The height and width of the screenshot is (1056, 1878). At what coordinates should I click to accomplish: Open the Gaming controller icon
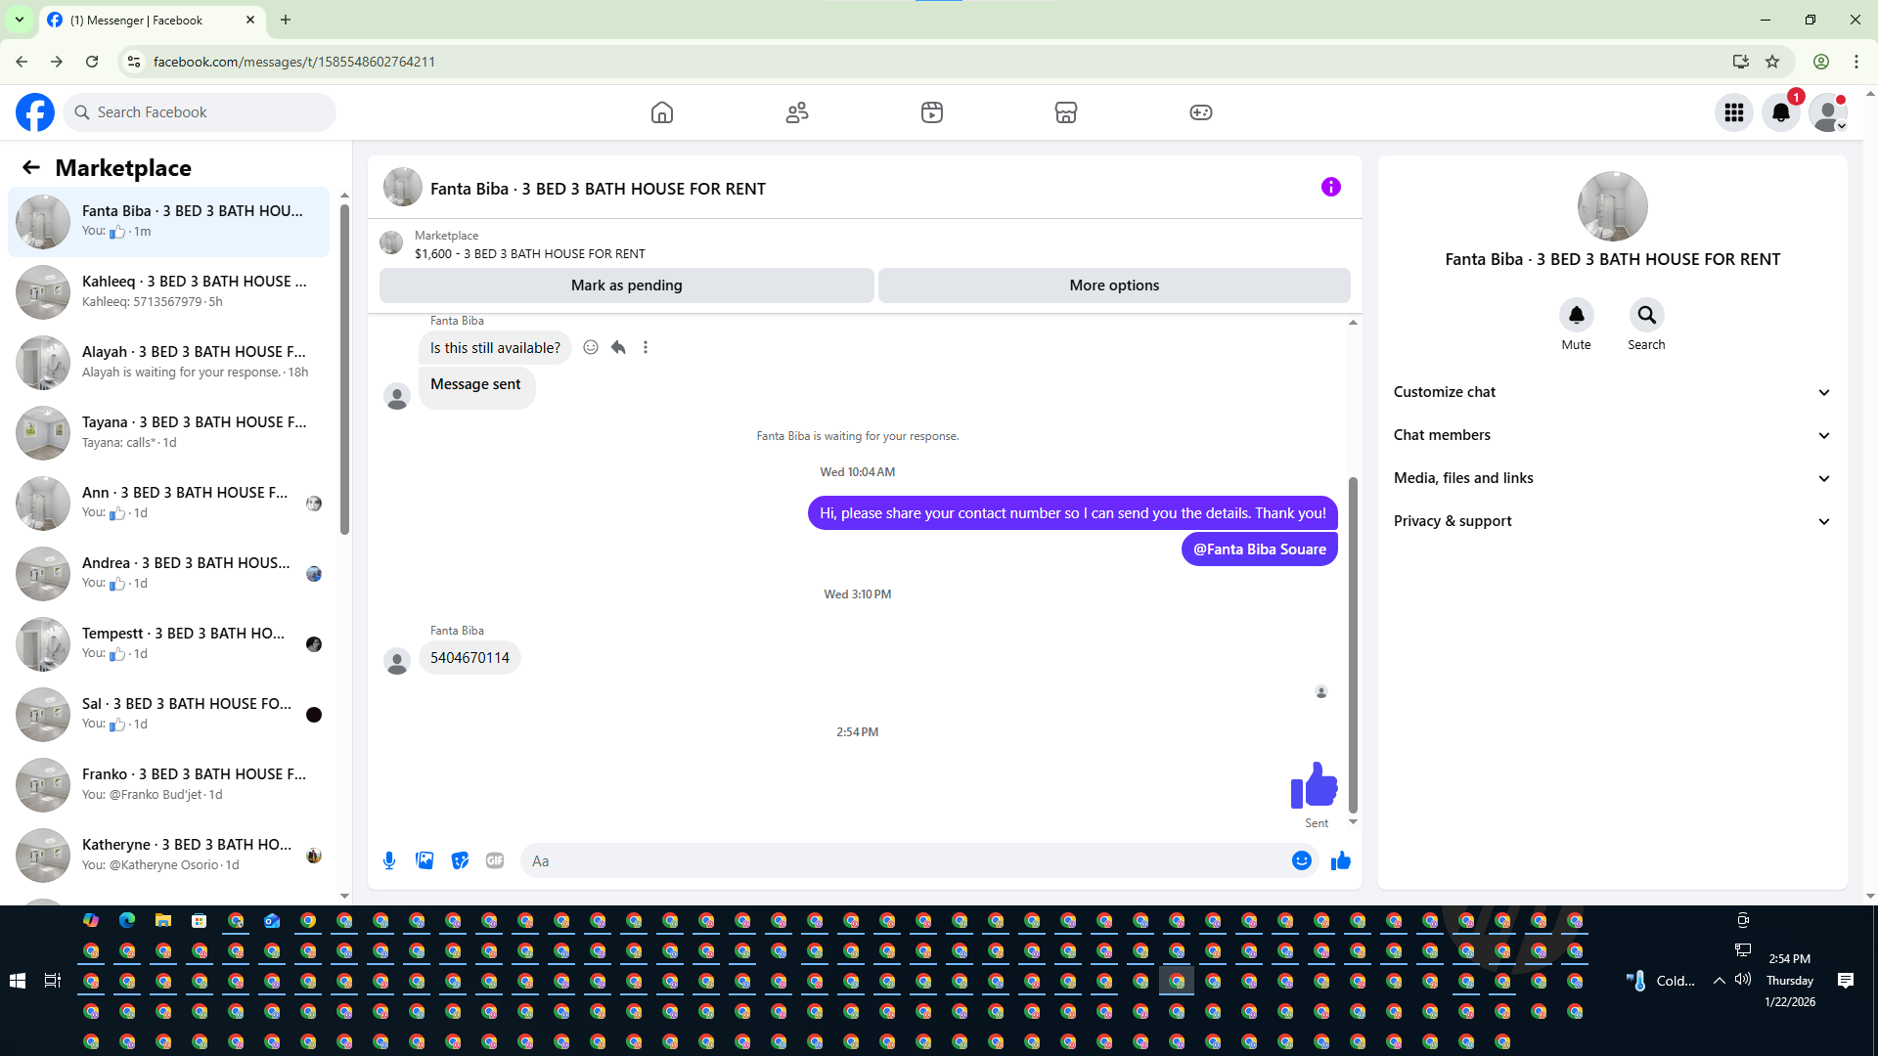[x=1201, y=112]
